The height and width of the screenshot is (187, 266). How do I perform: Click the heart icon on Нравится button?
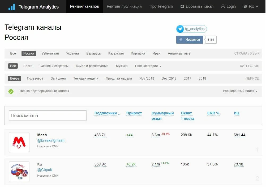tap(181, 40)
